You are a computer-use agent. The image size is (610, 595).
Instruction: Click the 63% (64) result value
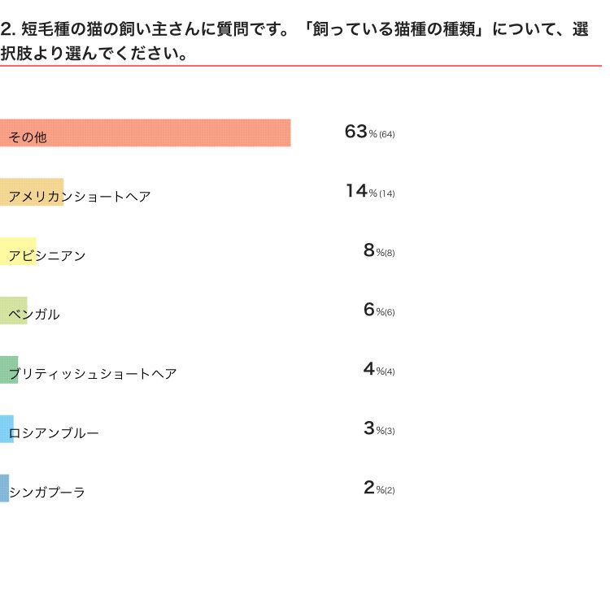pyautogui.click(x=369, y=132)
